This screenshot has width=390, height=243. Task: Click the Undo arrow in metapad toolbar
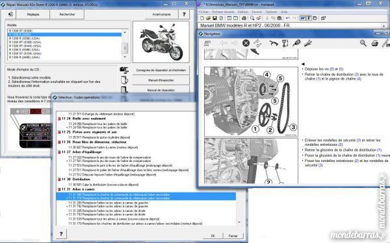point(288,18)
